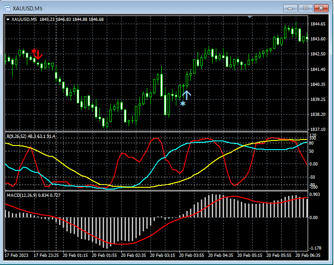
Task: Click the oscillator scale 80 level label
Action: 311,143
